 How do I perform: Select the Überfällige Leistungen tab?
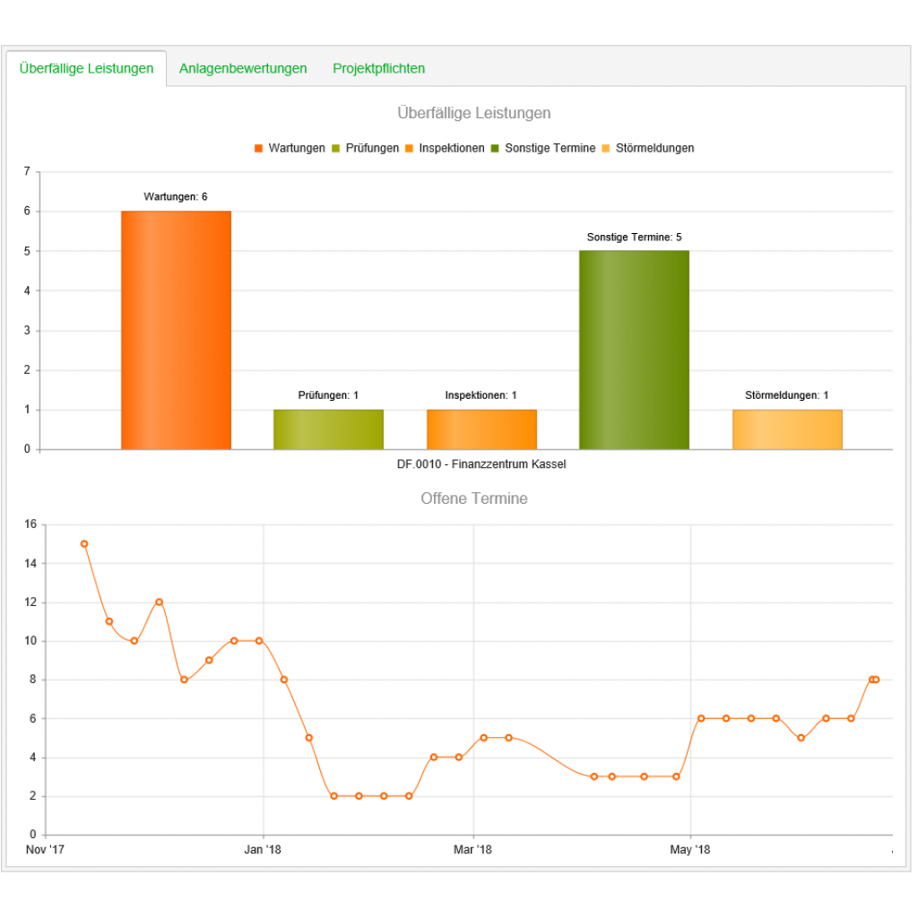point(86,68)
